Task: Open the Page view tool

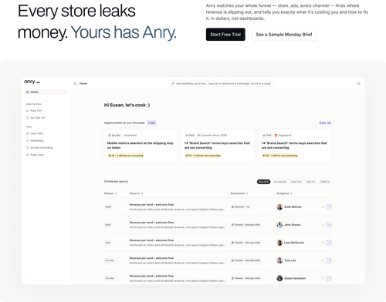Action: [x=35, y=155]
